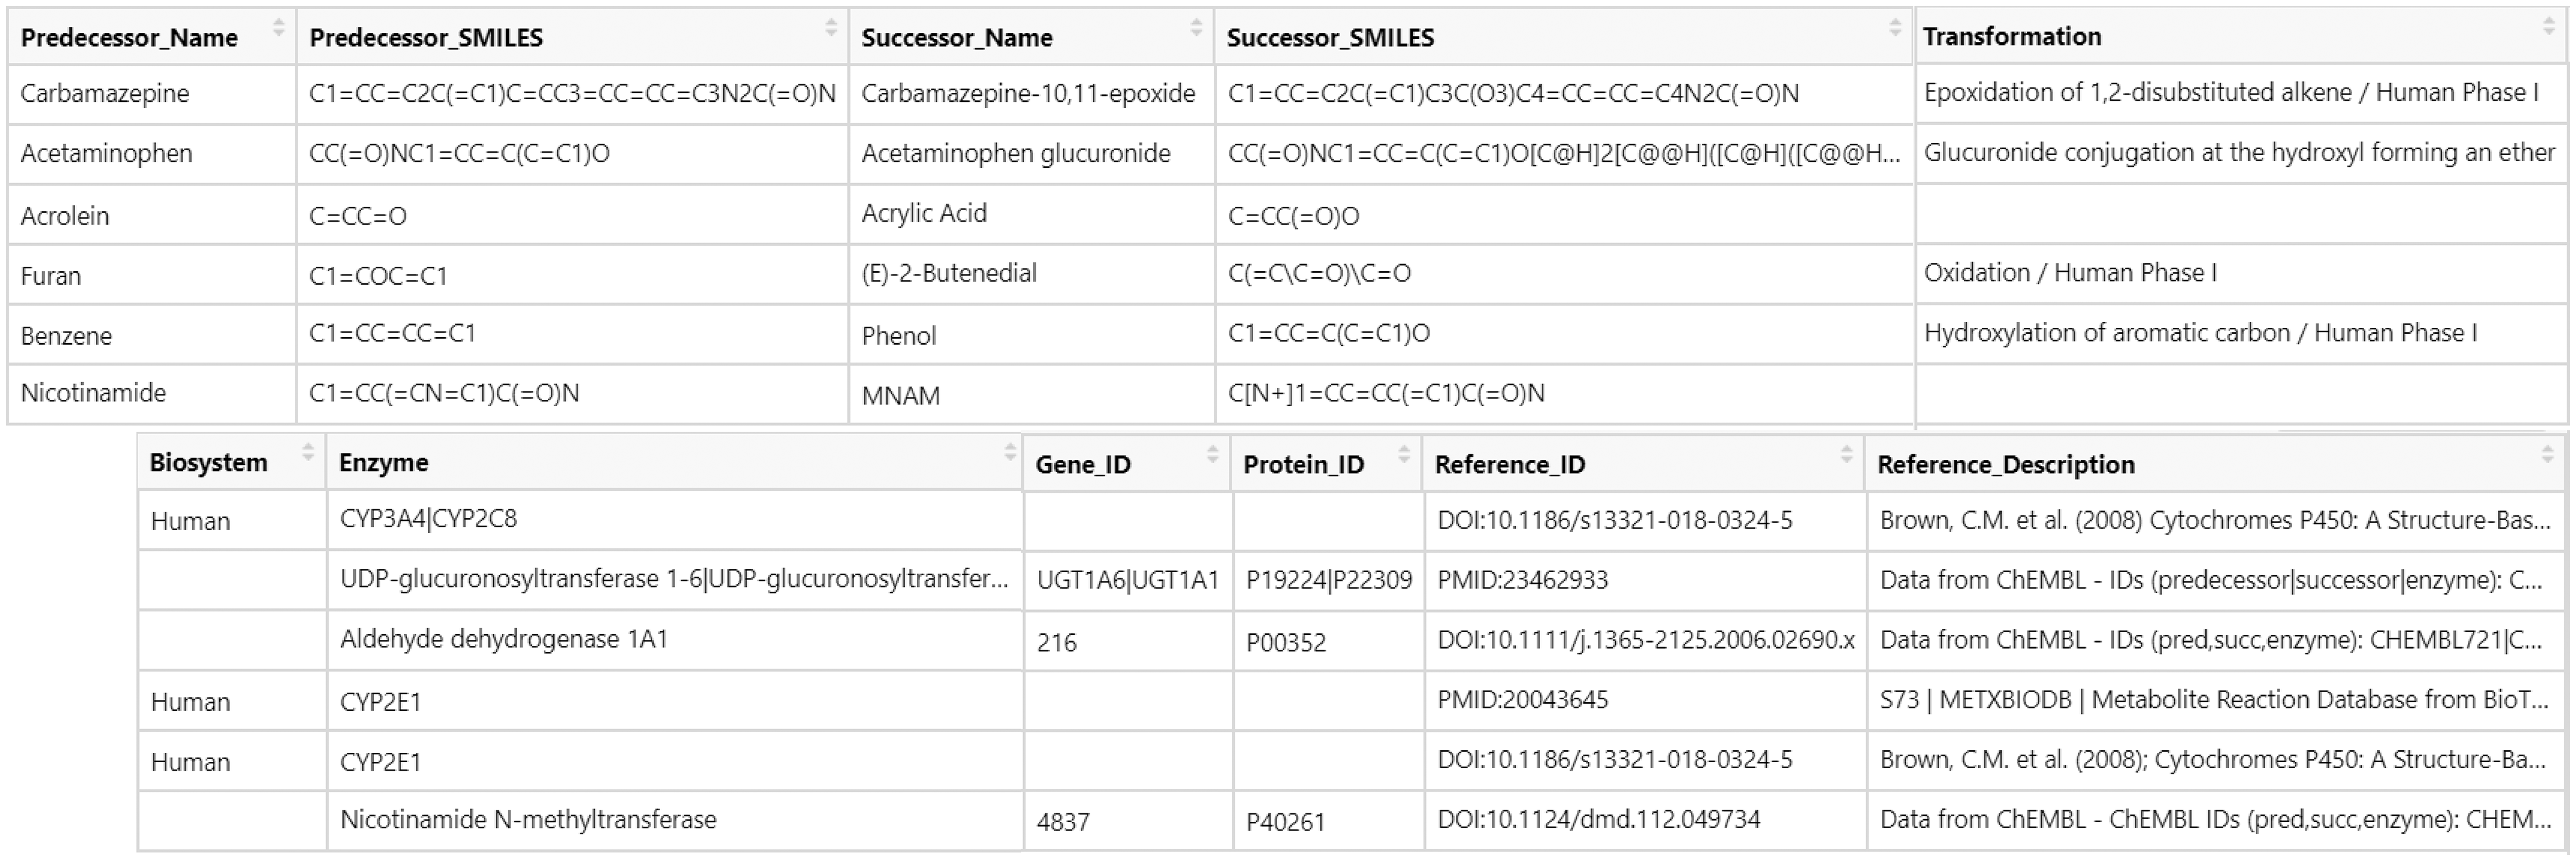The image size is (2576, 861).
Task: Select the Aldehyde dehydrogenase 1A1 enzyme cell
Action: [504, 640]
